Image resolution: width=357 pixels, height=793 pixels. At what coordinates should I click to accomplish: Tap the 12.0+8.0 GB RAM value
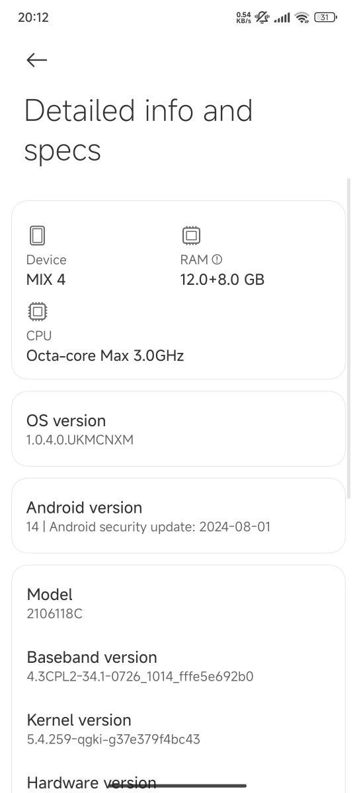click(x=222, y=280)
